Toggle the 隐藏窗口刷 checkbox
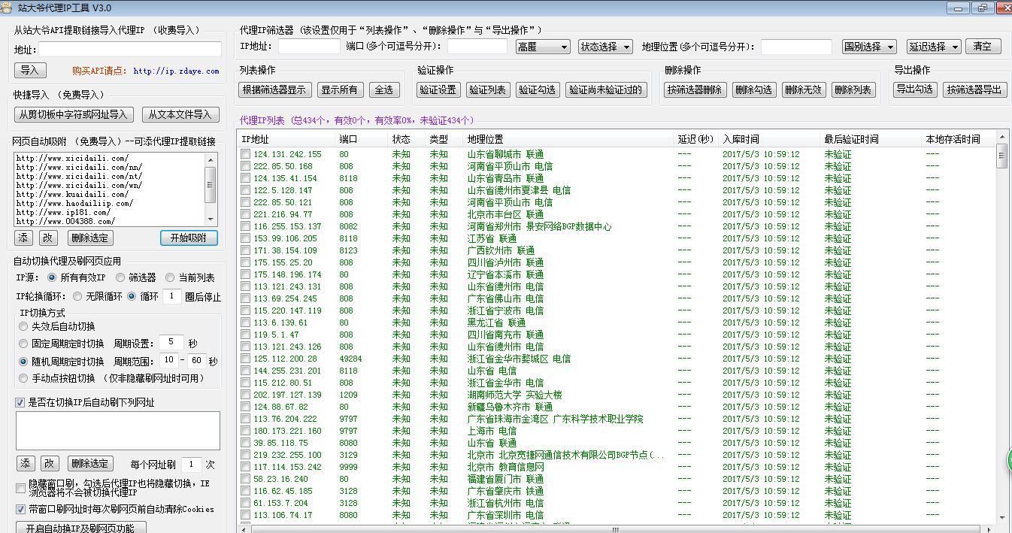Screen dimensions: 1012x533 [x=20, y=488]
